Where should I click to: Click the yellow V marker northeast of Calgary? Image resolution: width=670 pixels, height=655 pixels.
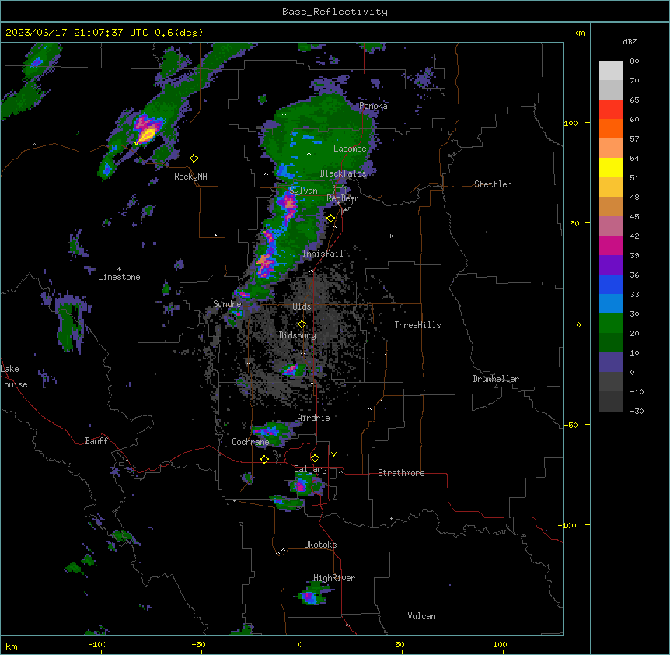(333, 454)
